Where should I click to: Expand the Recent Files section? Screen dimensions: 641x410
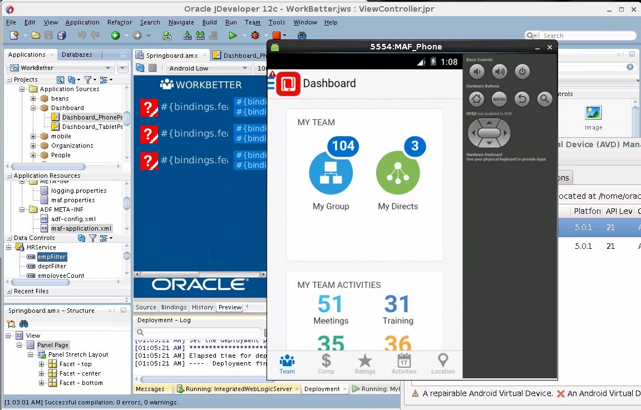[9, 291]
